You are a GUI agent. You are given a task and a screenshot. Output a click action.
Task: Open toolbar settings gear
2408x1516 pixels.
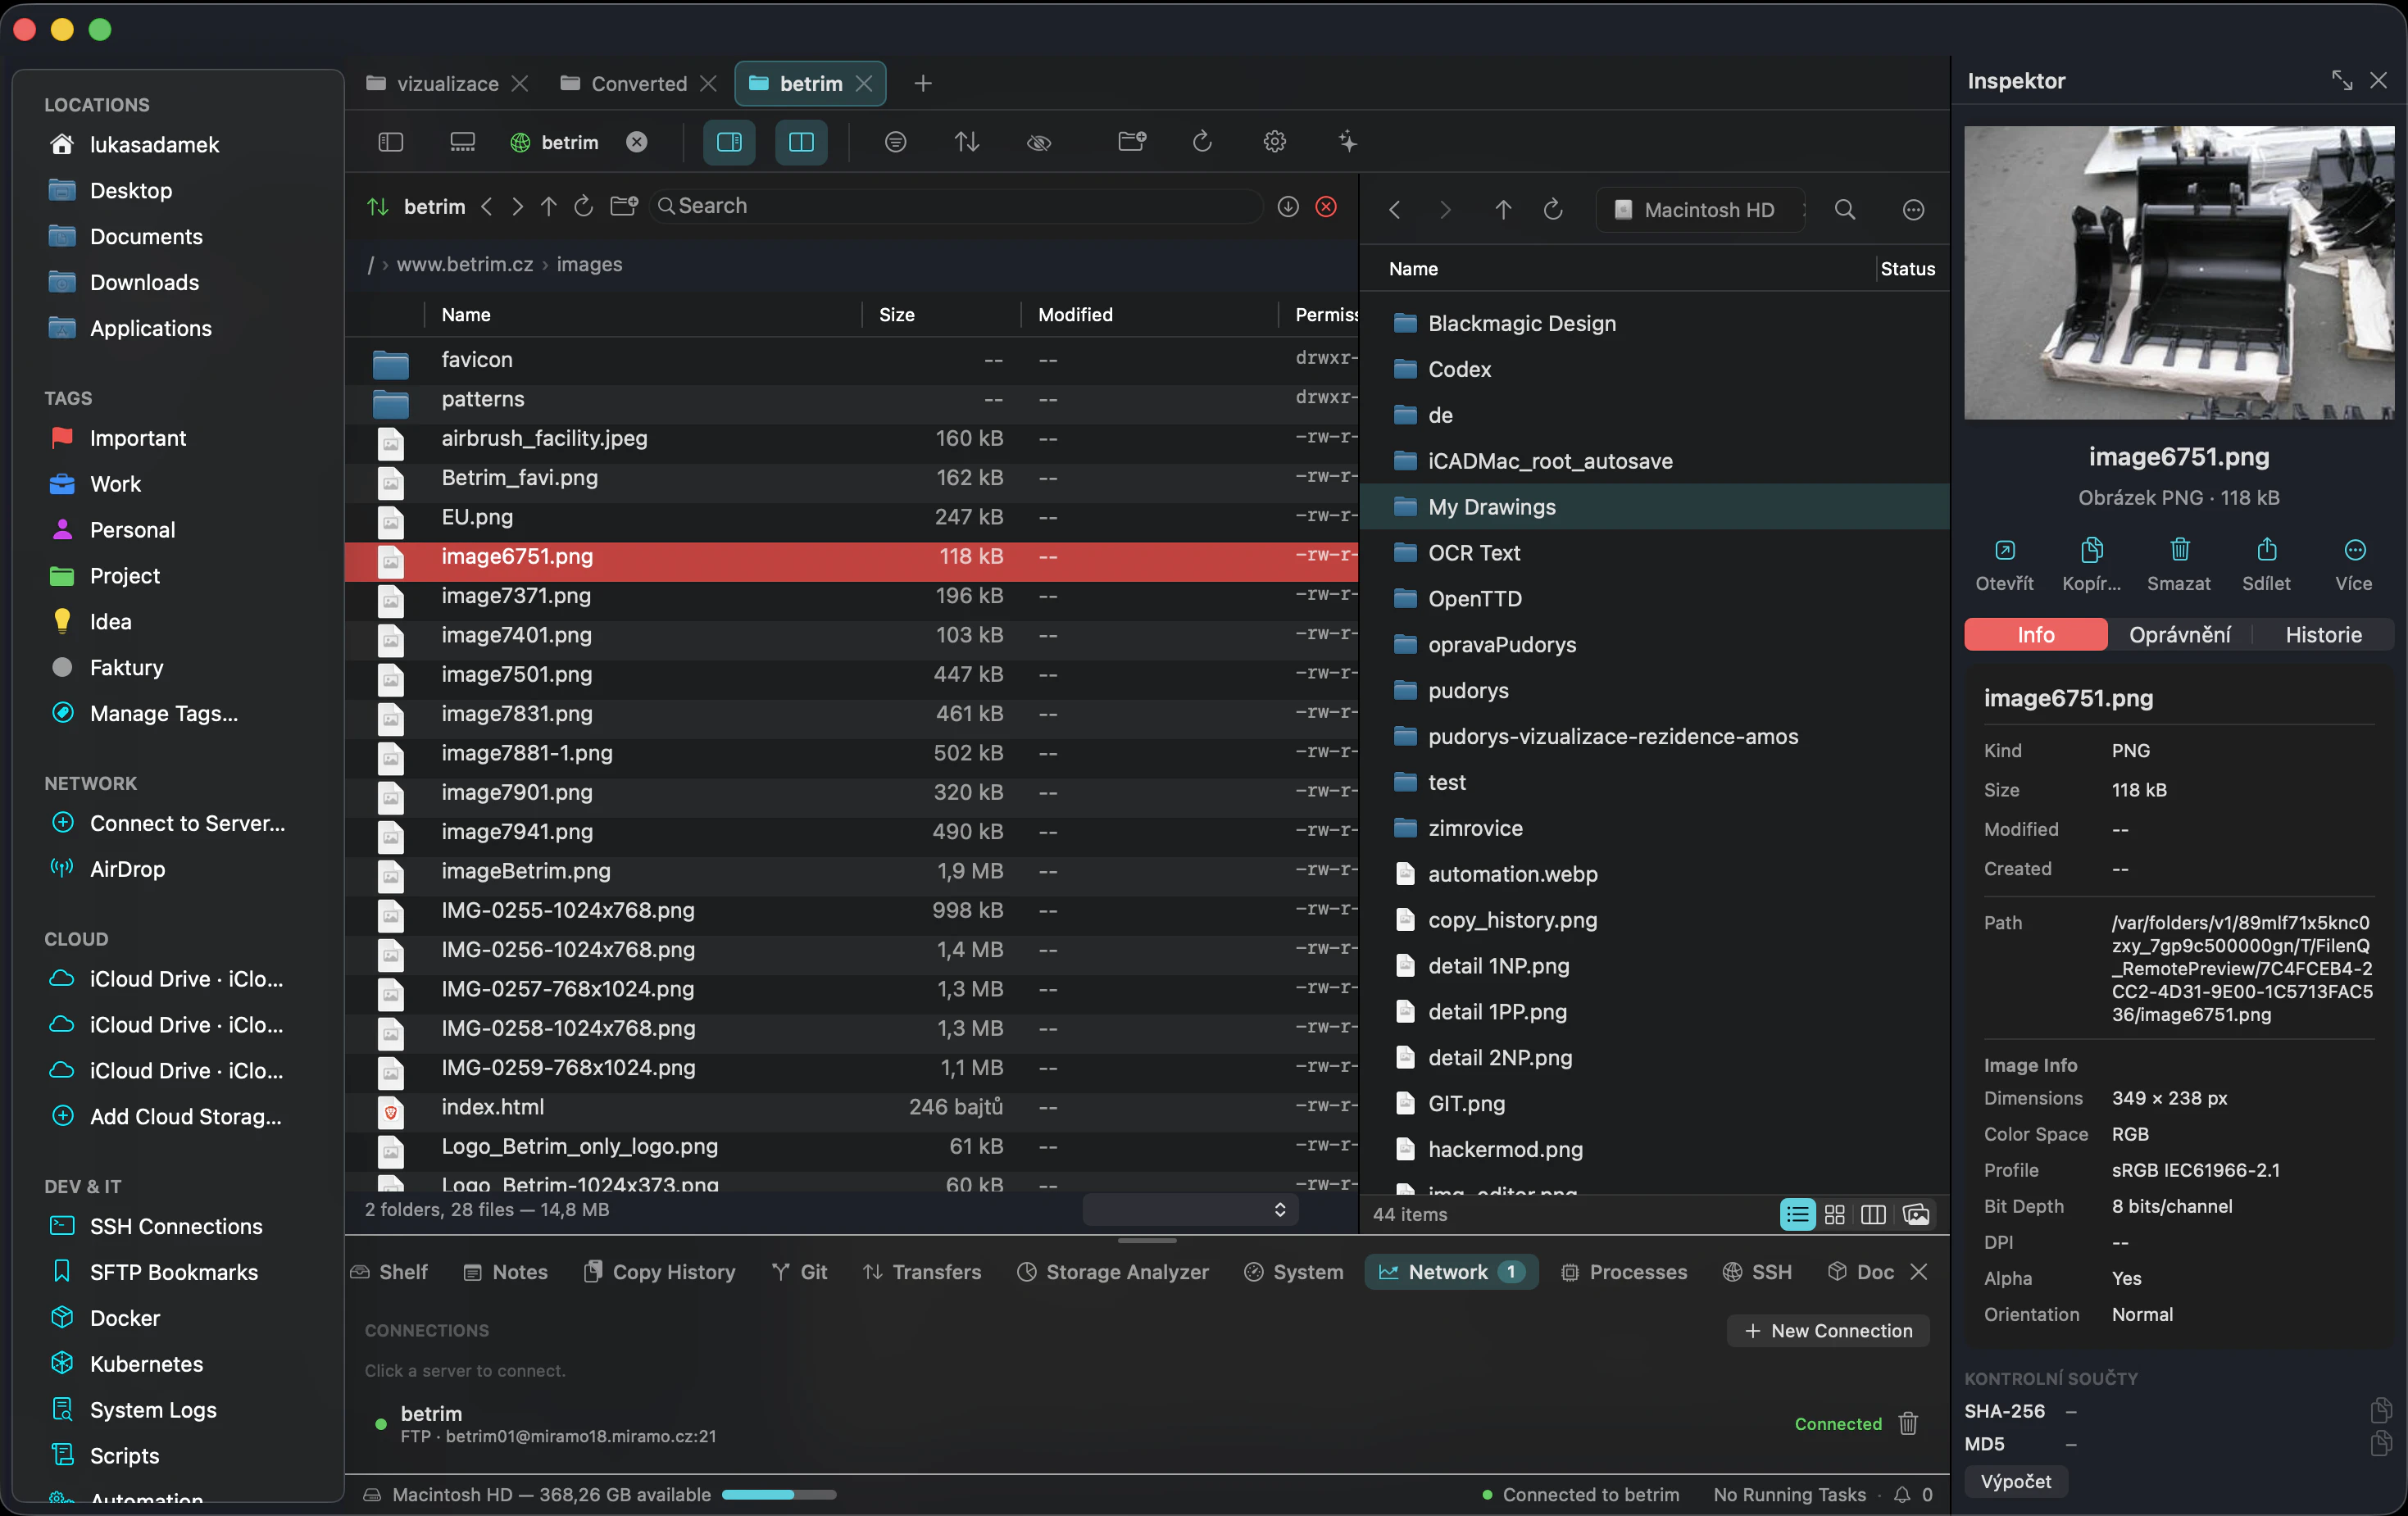(1274, 142)
